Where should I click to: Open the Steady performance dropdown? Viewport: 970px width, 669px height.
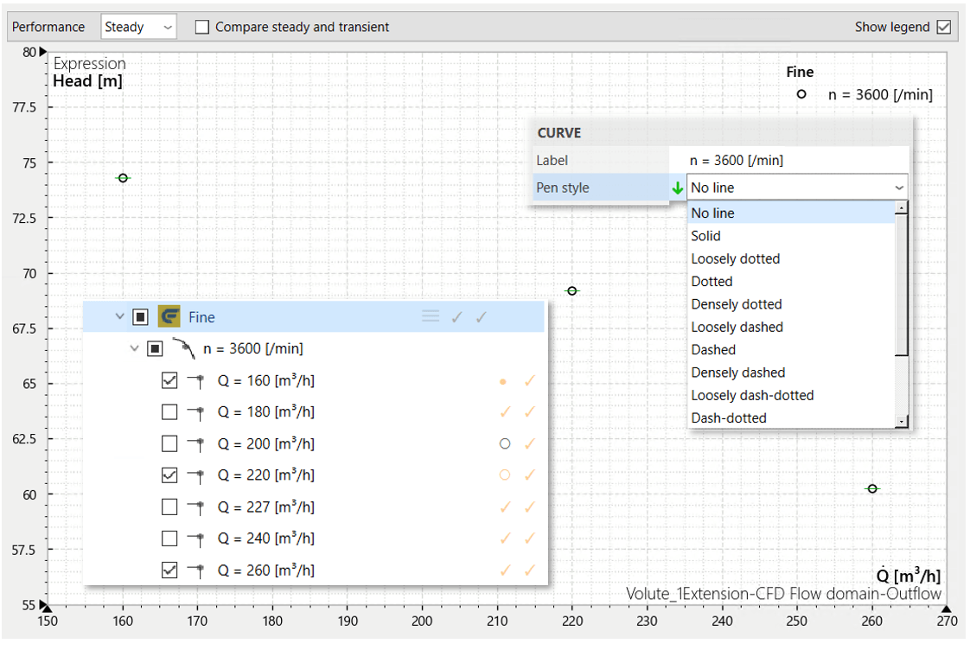(138, 27)
